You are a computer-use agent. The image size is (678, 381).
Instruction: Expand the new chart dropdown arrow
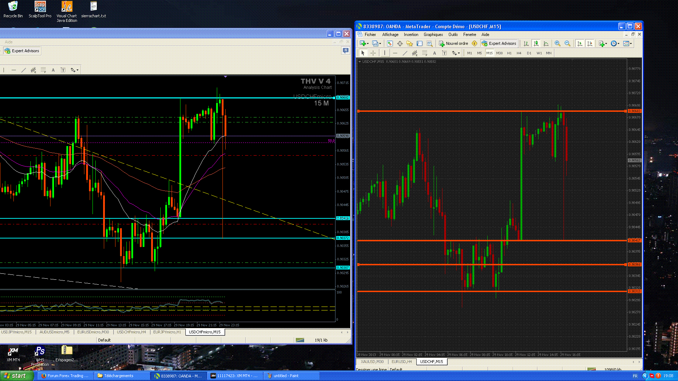pyautogui.click(x=368, y=44)
